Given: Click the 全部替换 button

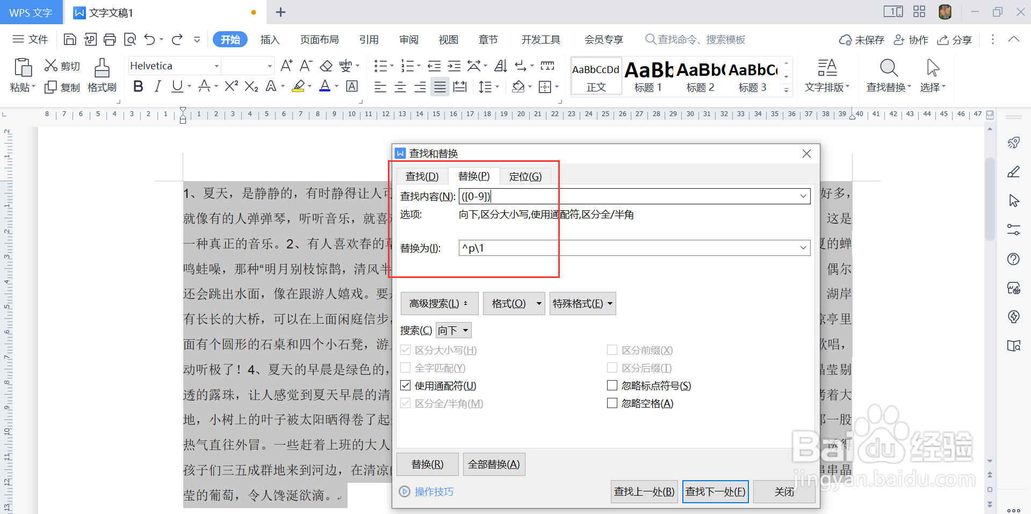Looking at the screenshot, I should click(x=493, y=464).
